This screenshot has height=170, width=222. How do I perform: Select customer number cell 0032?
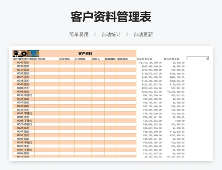[x=20, y=73]
